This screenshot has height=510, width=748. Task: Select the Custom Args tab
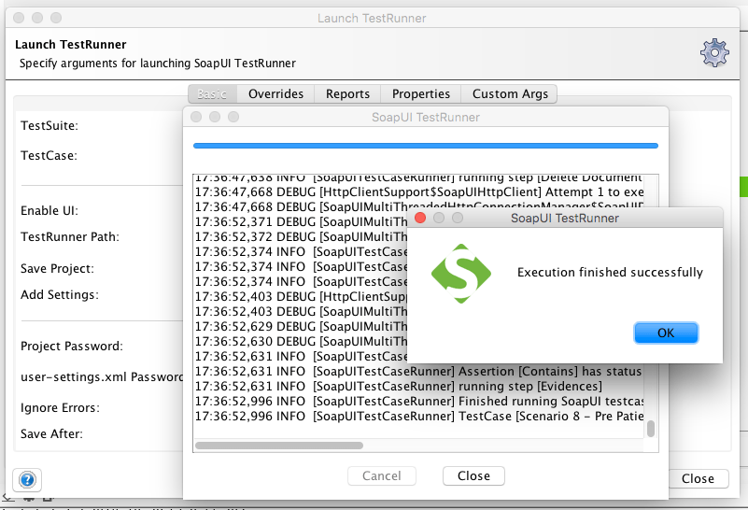point(510,94)
